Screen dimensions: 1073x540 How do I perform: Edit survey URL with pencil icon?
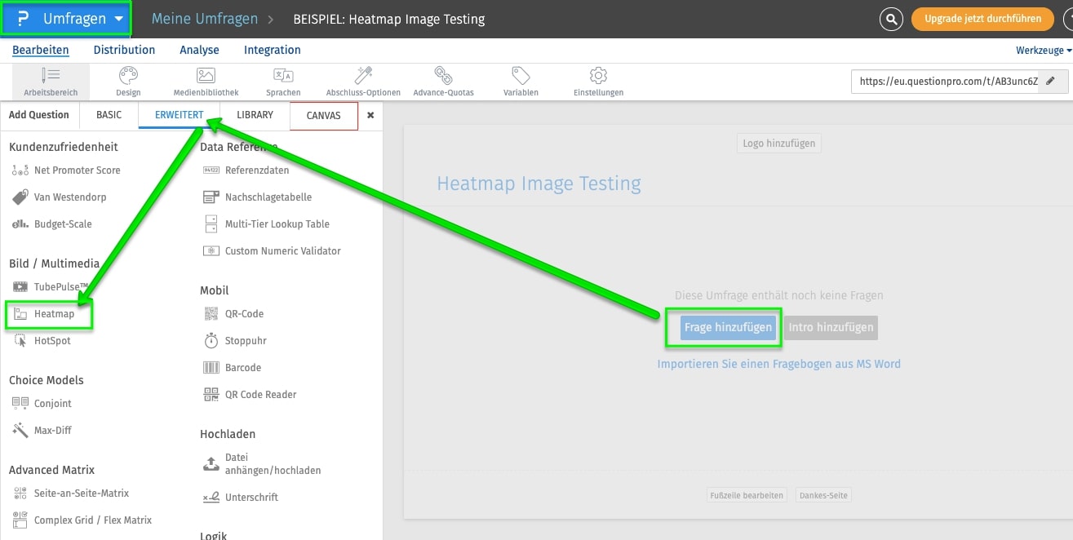click(1051, 82)
